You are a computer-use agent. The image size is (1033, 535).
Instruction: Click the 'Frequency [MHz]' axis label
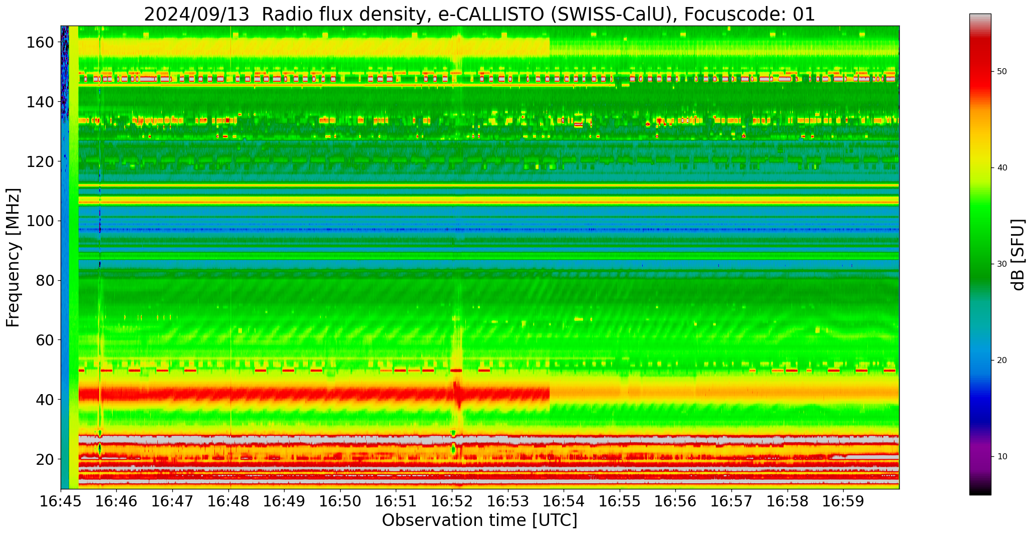point(13,257)
